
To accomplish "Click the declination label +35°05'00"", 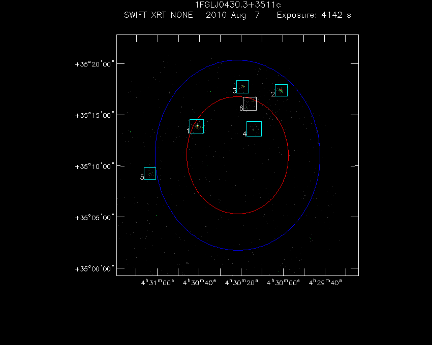I will pyautogui.click(x=95, y=218).
